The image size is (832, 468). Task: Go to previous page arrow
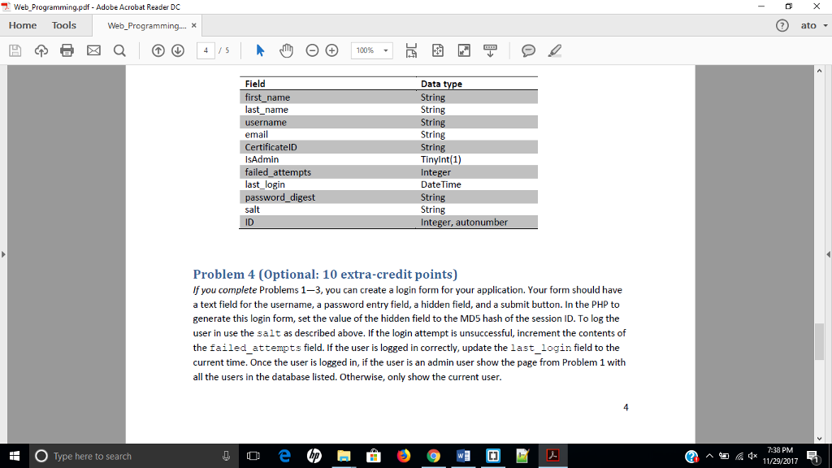coord(158,50)
